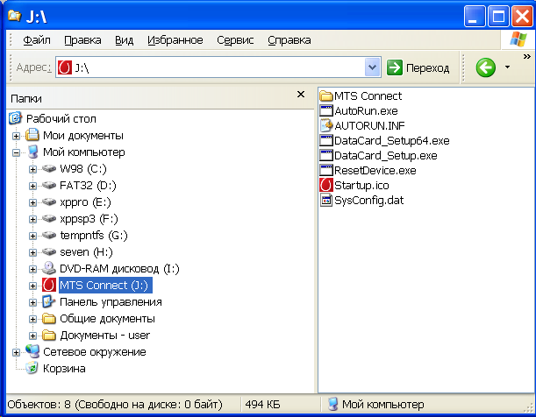This screenshot has width=536, height=417.
Task: Show more toolbar buttons chevron
Action: point(526,56)
